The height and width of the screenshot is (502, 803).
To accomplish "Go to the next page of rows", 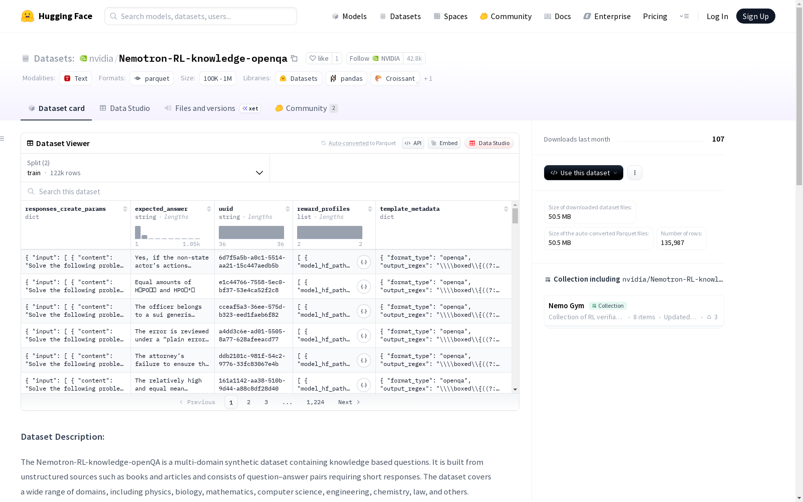I will (x=349, y=402).
